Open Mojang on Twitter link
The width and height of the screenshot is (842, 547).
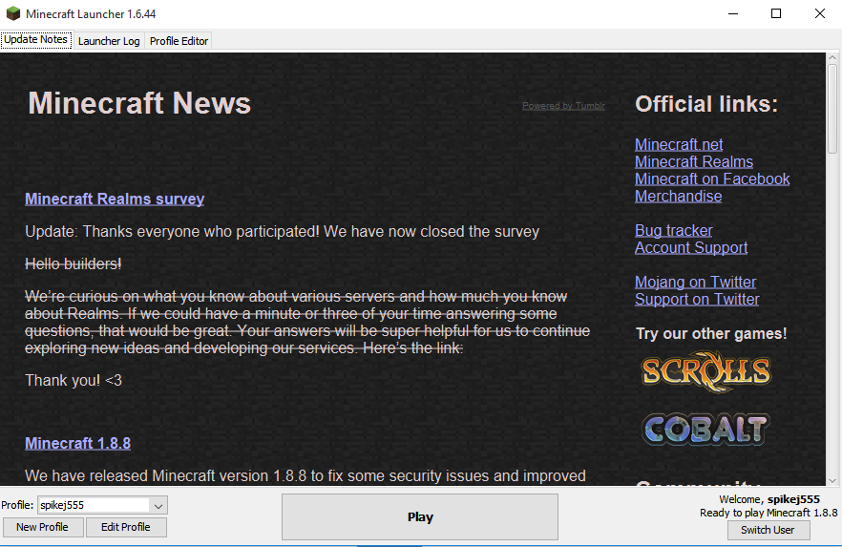pyautogui.click(x=695, y=282)
